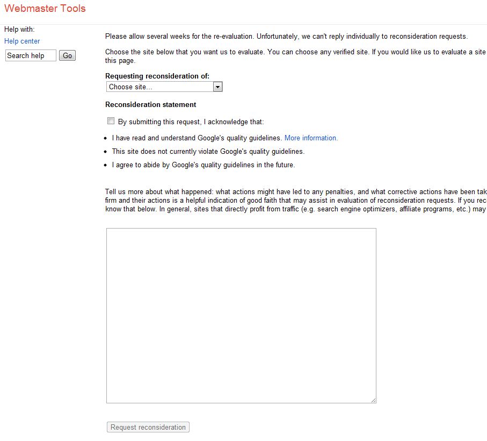The image size is (487, 441).
Task: Click the "Please allow several weeks" paragraph
Action: coord(286,37)
